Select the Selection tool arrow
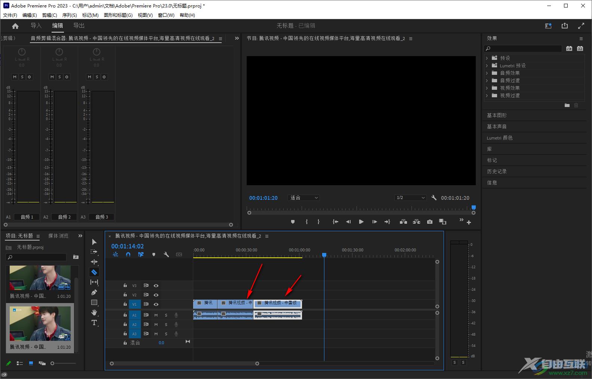Viewport: 592px width, 379px height. 94,242
